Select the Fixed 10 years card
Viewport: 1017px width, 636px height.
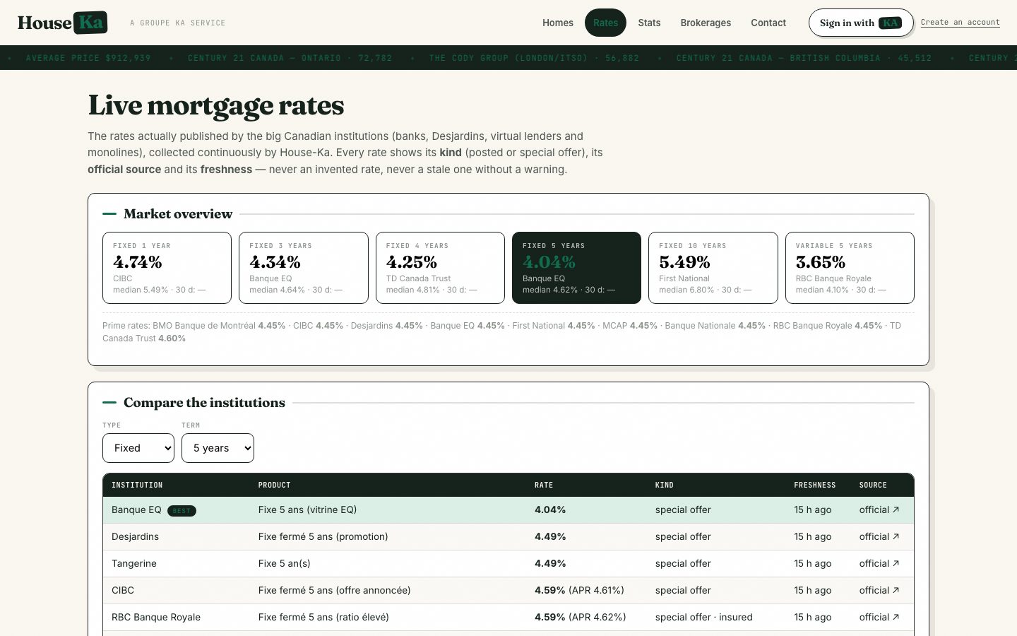tap(713, 268)
